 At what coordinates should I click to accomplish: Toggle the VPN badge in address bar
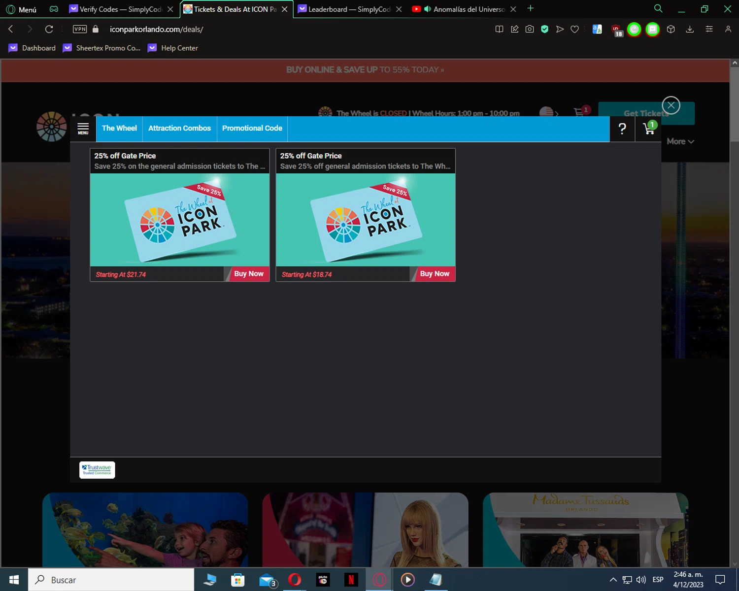tap(80, 29)
